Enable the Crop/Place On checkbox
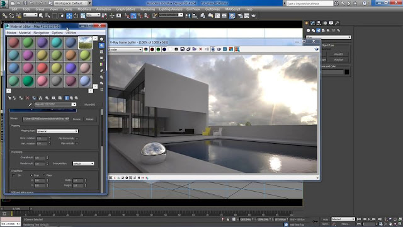The height and width of the screenshot is (227, 403). coord(13,175)
